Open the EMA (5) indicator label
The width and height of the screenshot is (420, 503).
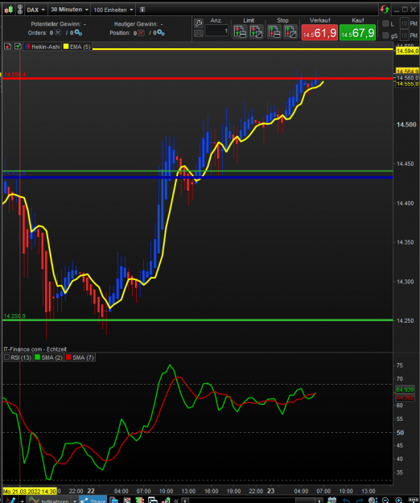tap(80, 47)
